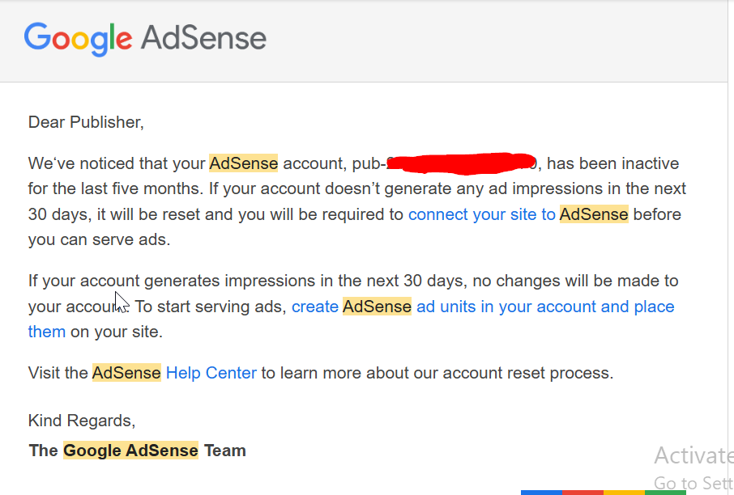Click the Google logo in the header
This screenshot has width=734, height=495.
tap(78, 40)
